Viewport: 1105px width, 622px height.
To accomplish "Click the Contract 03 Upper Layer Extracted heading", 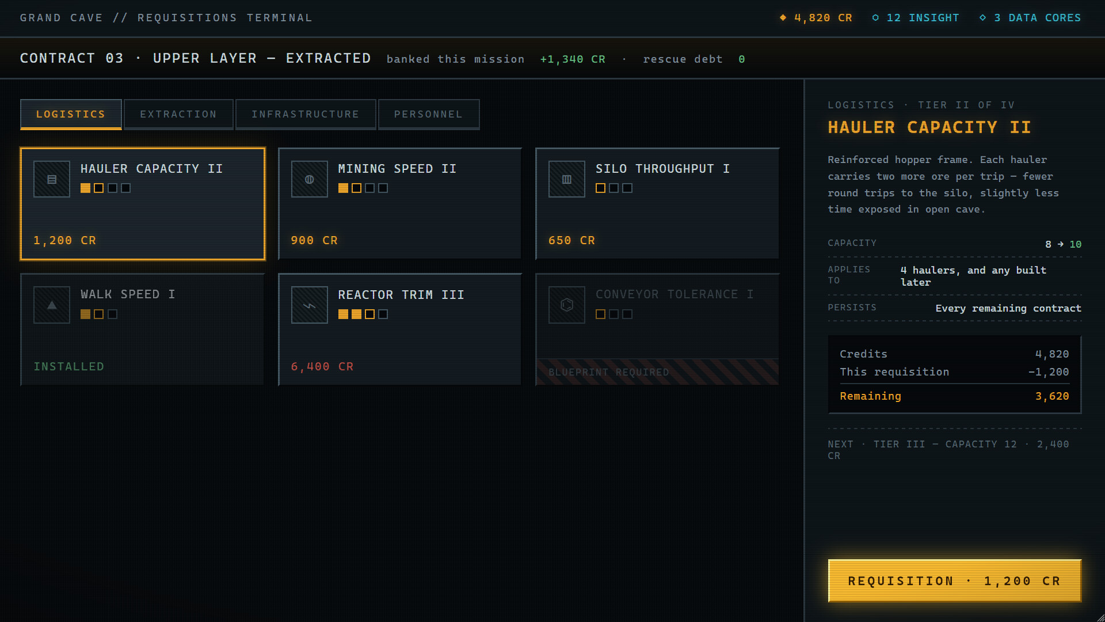I will coord(196,58).
